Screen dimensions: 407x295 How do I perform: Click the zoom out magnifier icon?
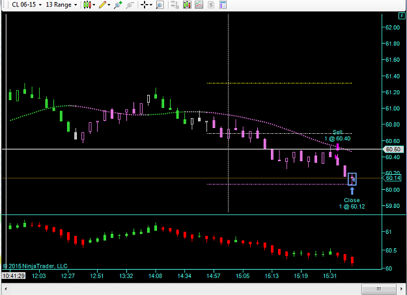(130, 5)
